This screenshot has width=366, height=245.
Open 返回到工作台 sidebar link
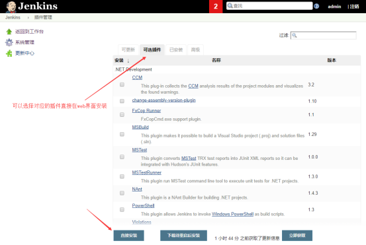click(x=29, y=32)
